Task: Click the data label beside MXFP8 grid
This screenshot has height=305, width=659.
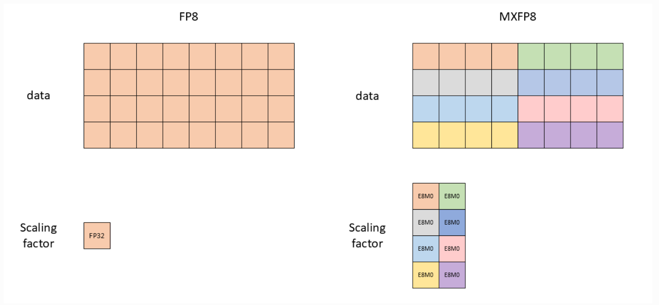Action: coord(367,96)
